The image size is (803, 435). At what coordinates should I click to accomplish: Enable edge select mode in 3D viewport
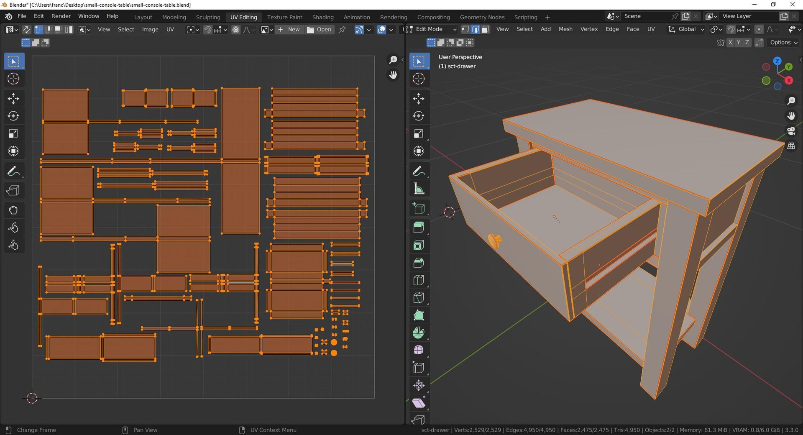tap(475, 29)
